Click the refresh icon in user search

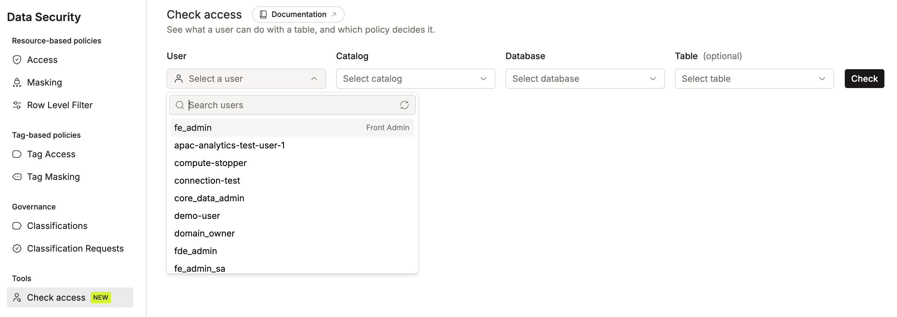click(404, 105)
